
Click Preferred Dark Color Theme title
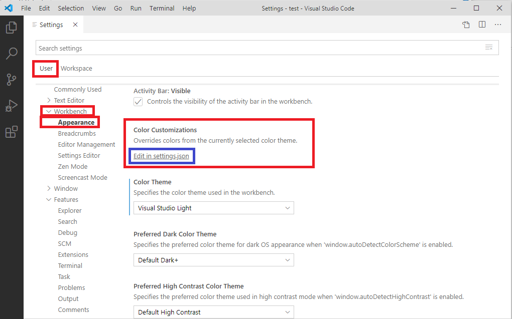[175, 234]
